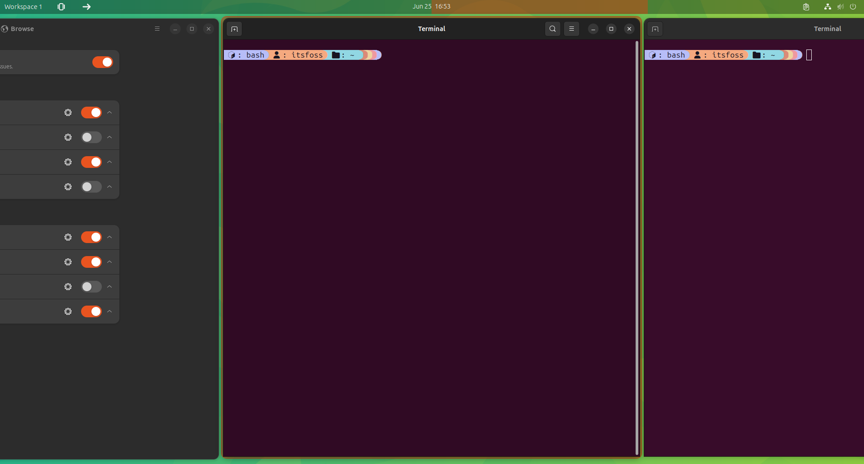Open the Extensions window's hamburger menu

[x=157, y=29]
